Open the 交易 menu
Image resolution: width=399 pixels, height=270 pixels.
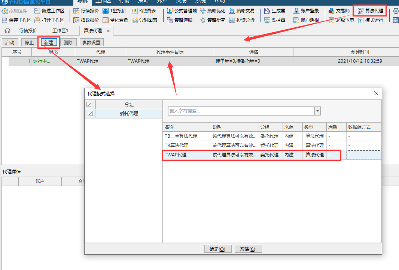point(182,1)
